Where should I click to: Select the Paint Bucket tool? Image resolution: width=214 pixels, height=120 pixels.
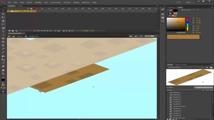click(x=3, y=56)
